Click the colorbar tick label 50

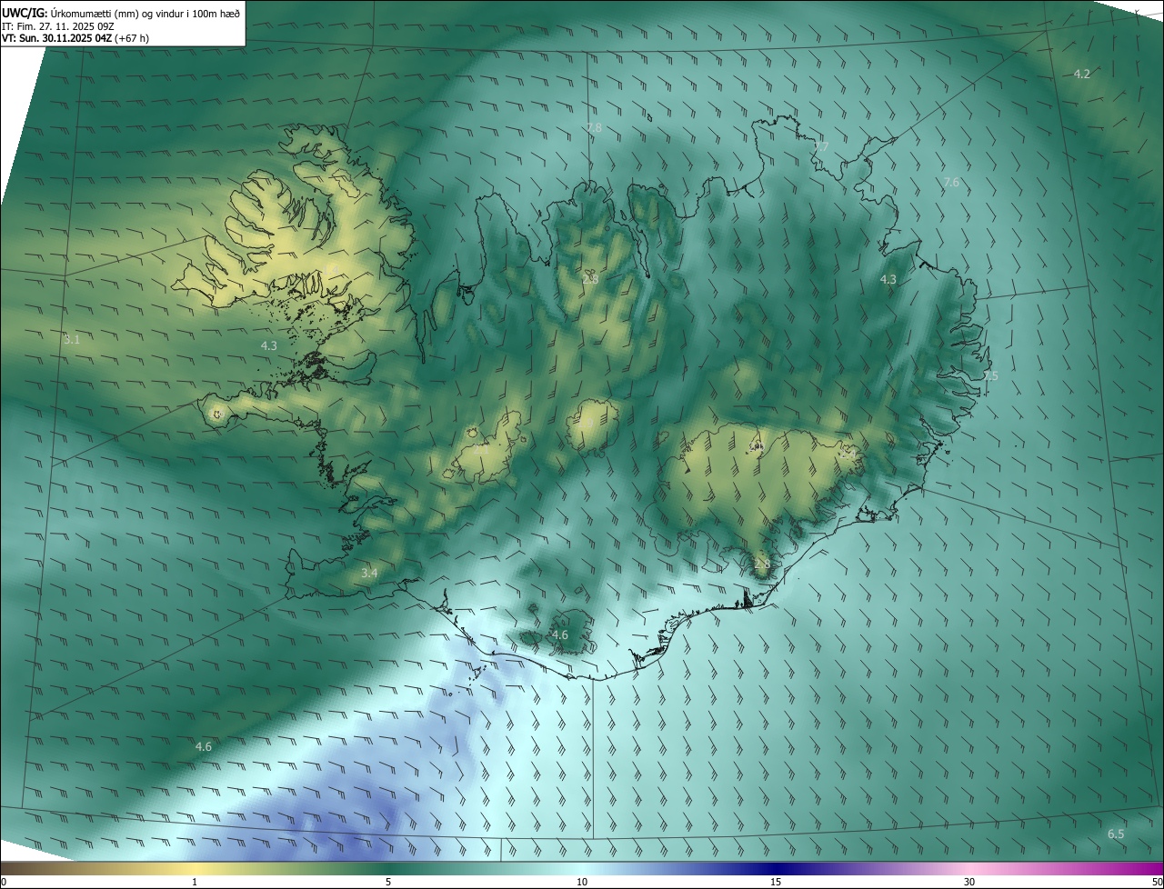(x=1157, y=882)
